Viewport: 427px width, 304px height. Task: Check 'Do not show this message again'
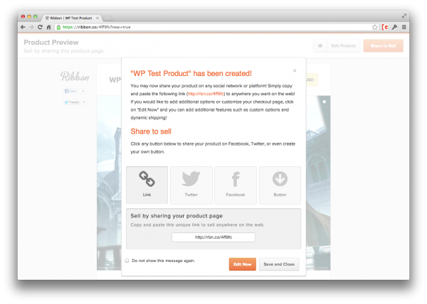(x=127, y=261)
